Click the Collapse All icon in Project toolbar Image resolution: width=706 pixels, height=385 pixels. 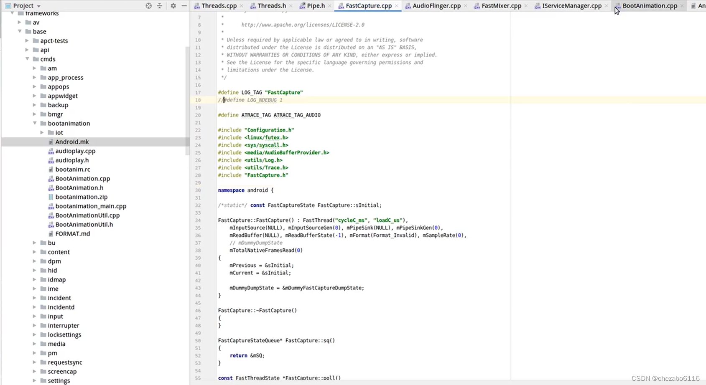point(160,6)
